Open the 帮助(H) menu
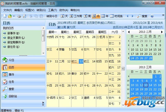This screenshot has width=166, height=112. coord(75,10)
